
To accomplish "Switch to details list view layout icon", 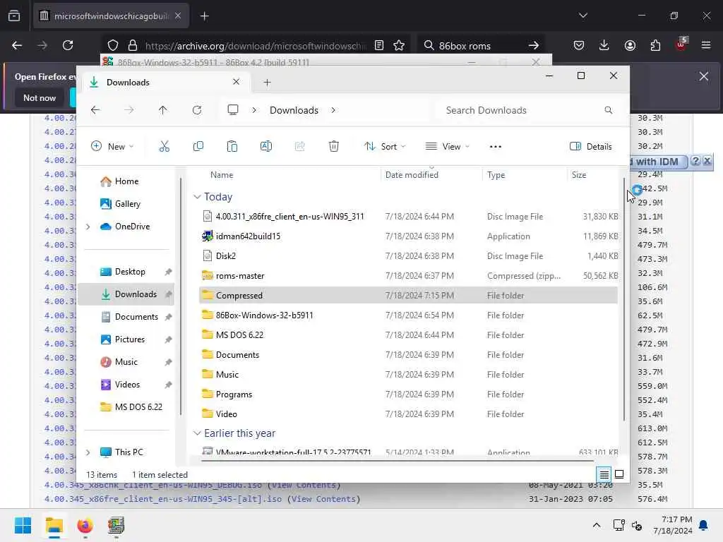I will pos(604,474).
